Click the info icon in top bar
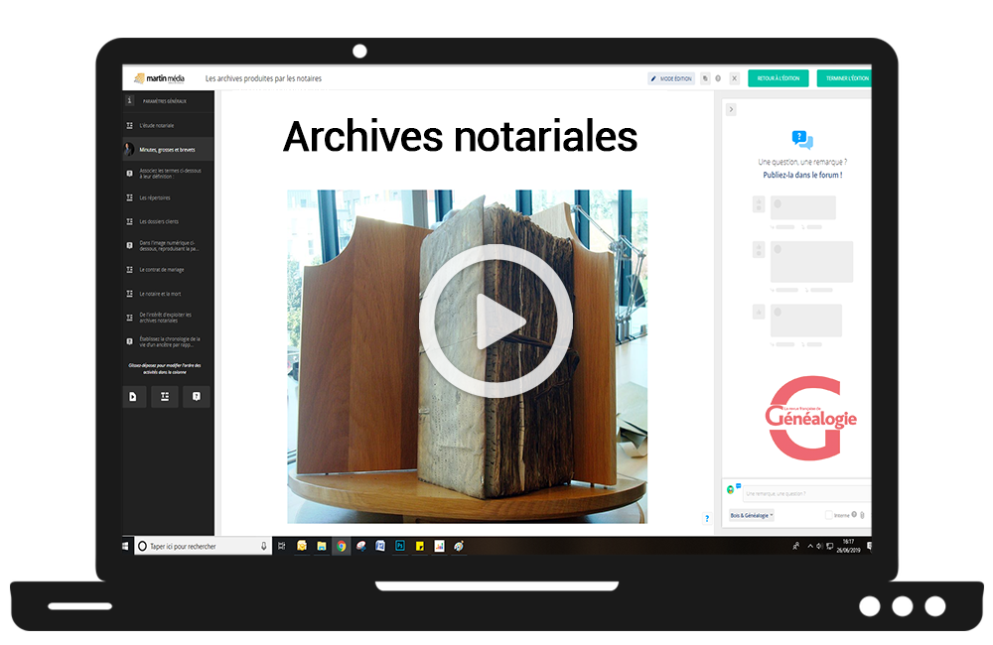 coord(718,78)
